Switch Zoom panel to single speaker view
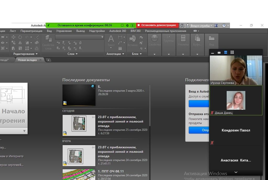Screen dimensions: 268x180 click(x=219, y=52)
